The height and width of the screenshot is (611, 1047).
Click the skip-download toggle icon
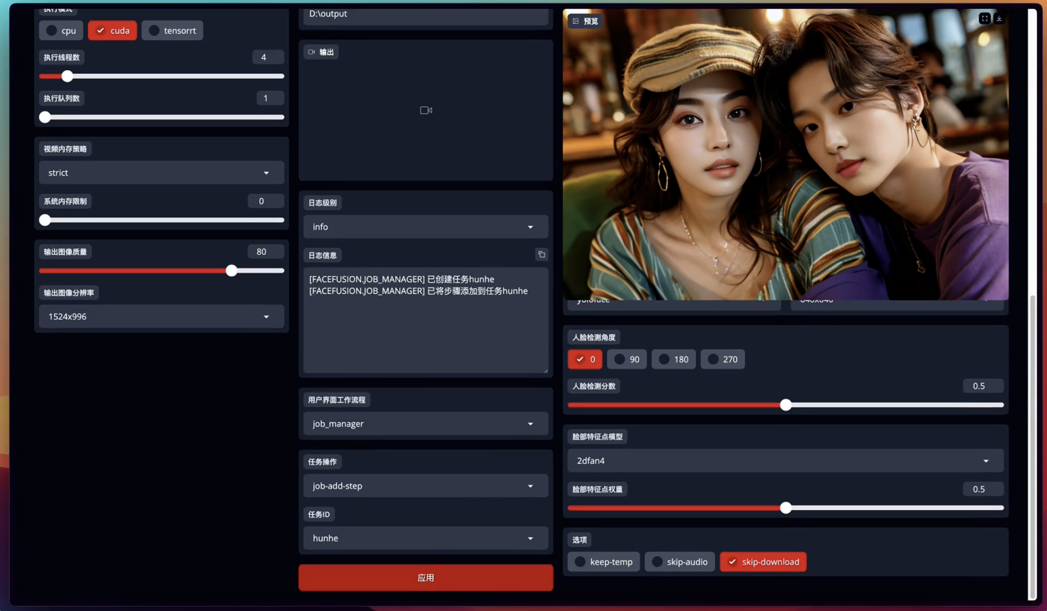pos(731,561)
